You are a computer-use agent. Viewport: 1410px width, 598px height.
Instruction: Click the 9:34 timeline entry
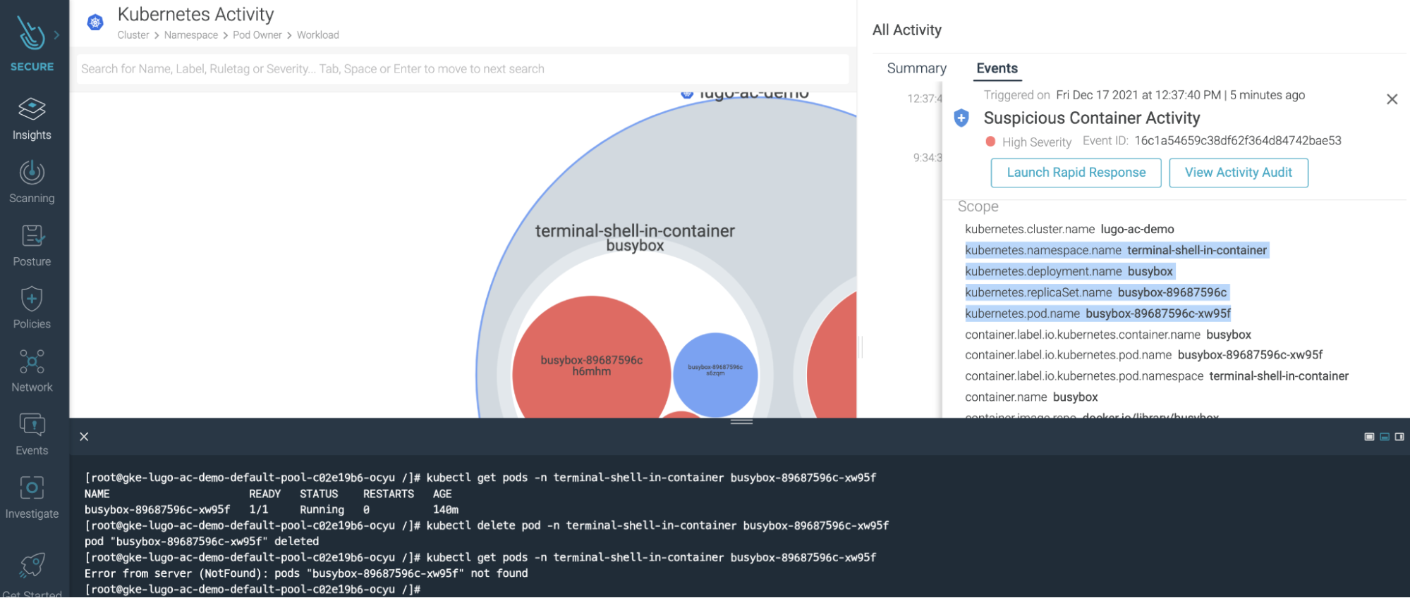[x=928, y=158]
